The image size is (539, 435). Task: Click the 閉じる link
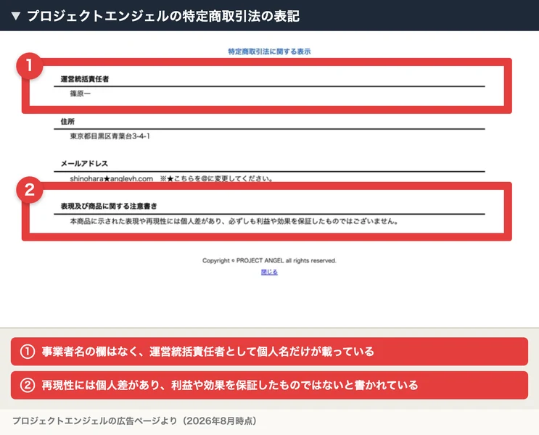269,272
